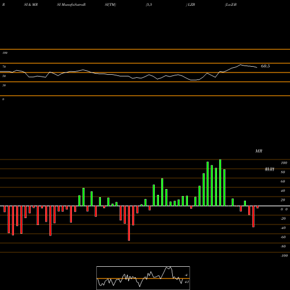Click the RSI line peak near 60.5

click(x=241, y=65)
